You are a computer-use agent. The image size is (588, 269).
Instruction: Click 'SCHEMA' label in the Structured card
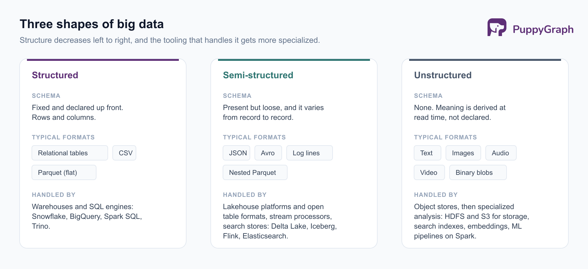46,96
